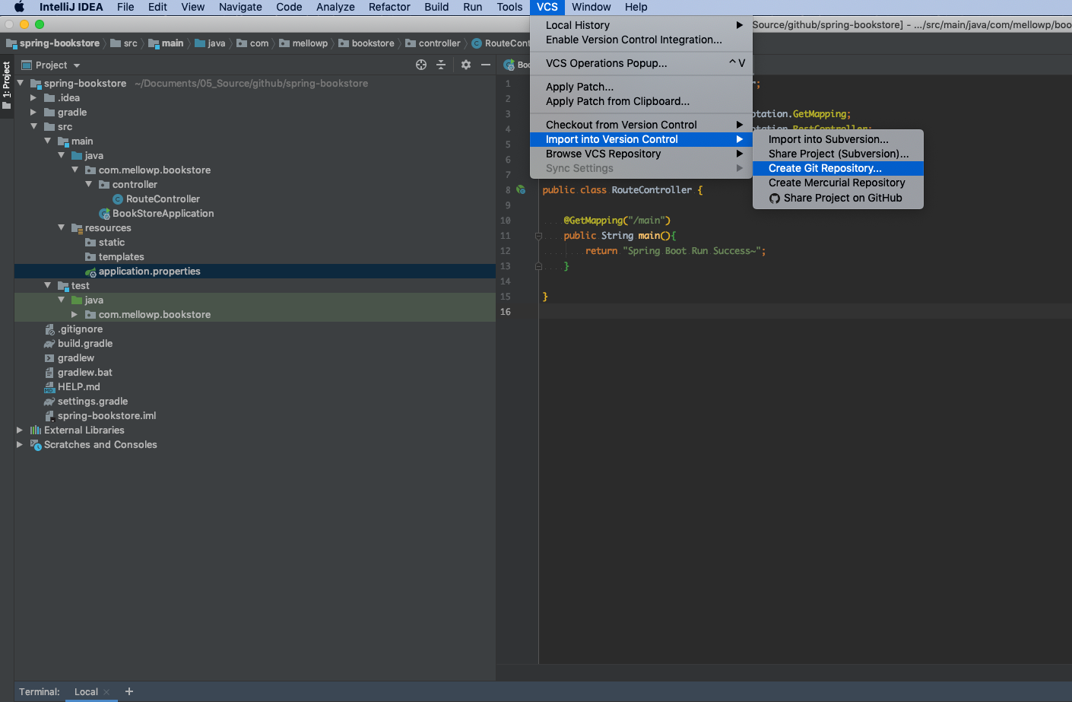Collapse the test folder arrow
The height and width of the screenshot is (702, 1072).
[48, 286]
